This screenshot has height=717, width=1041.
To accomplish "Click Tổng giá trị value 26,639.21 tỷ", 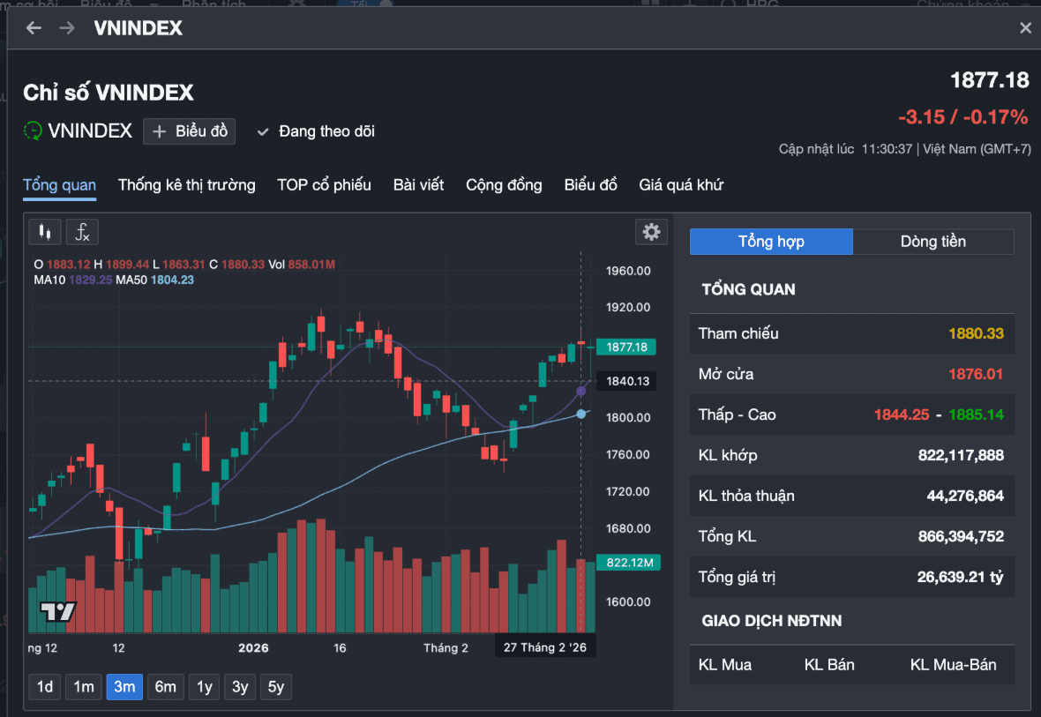I will coord(960,577).
